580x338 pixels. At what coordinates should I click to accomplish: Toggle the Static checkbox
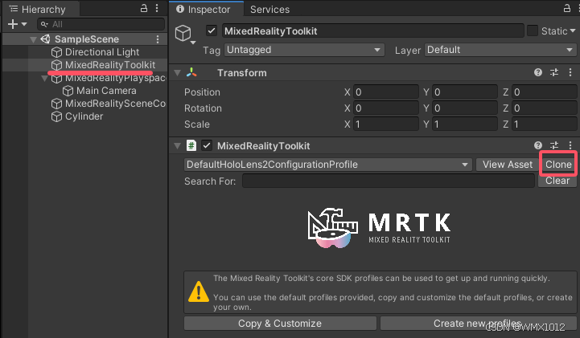point(533,31)
